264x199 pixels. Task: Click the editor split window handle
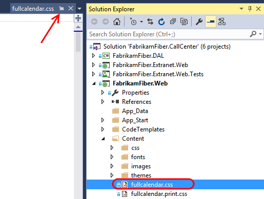point(78,18)
